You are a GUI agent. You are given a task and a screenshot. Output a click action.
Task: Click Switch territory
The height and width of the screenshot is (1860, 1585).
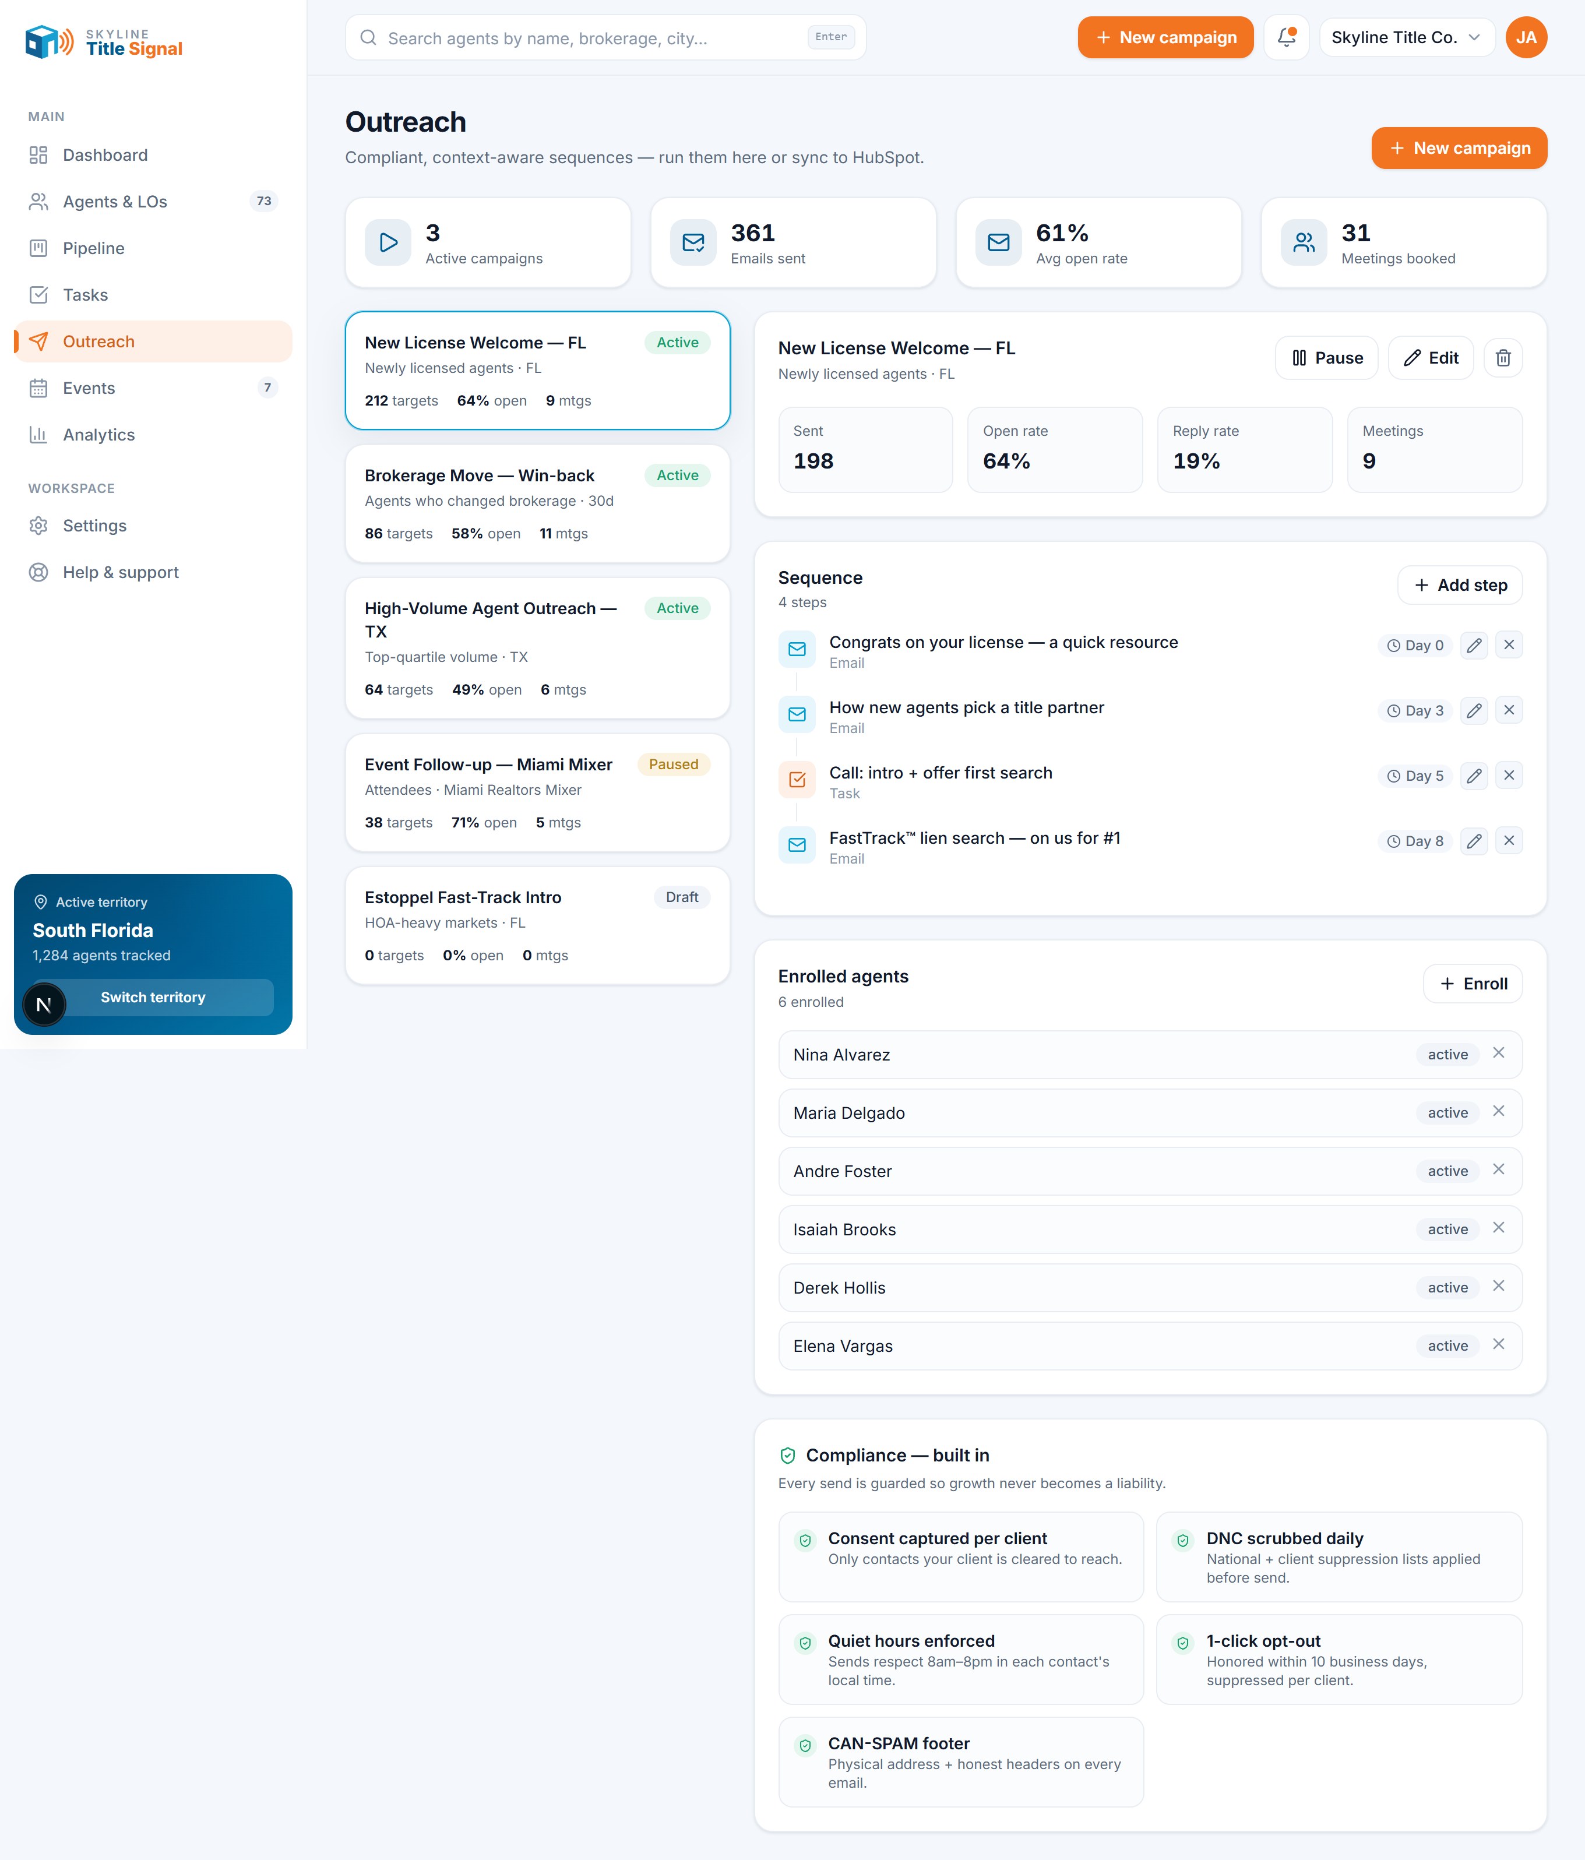point(153,998)
